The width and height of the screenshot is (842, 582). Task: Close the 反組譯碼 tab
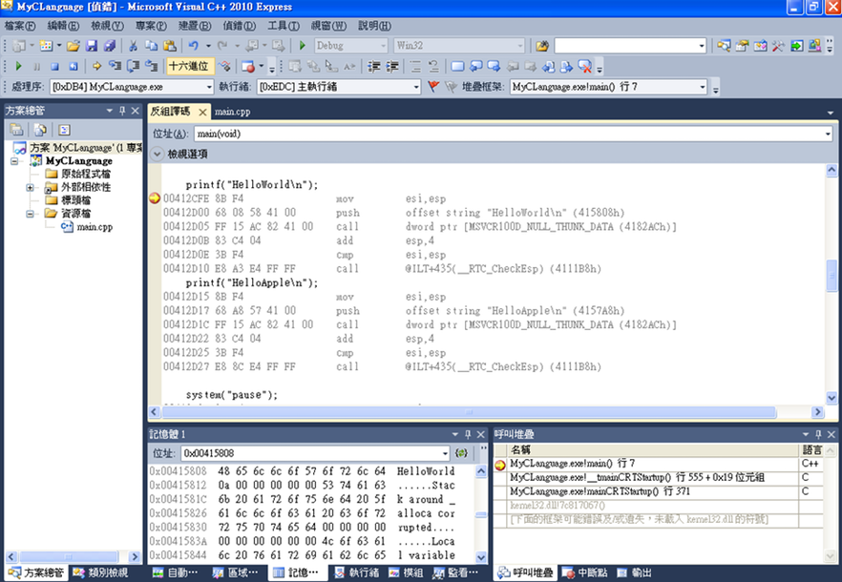(202, 112)
